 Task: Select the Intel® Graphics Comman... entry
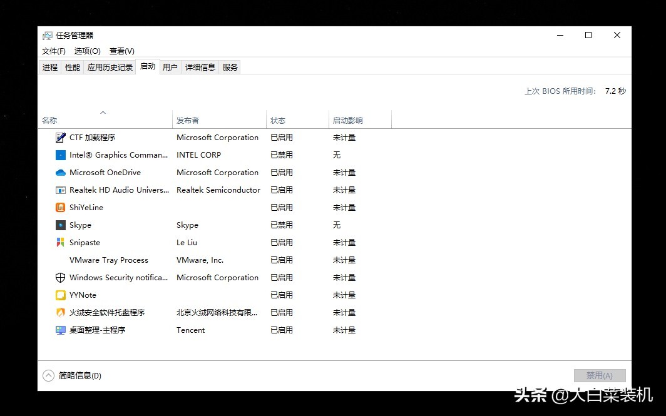coord(118,155)
